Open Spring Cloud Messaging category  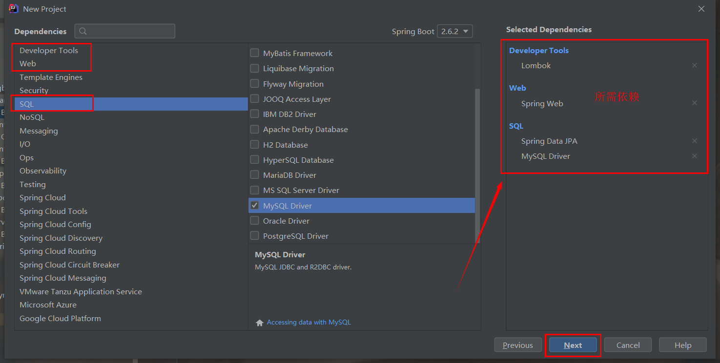pos(131,278)
